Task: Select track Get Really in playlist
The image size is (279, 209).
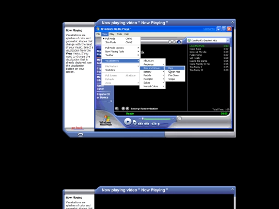Action: pyautogui.click(x=209, y=58)
